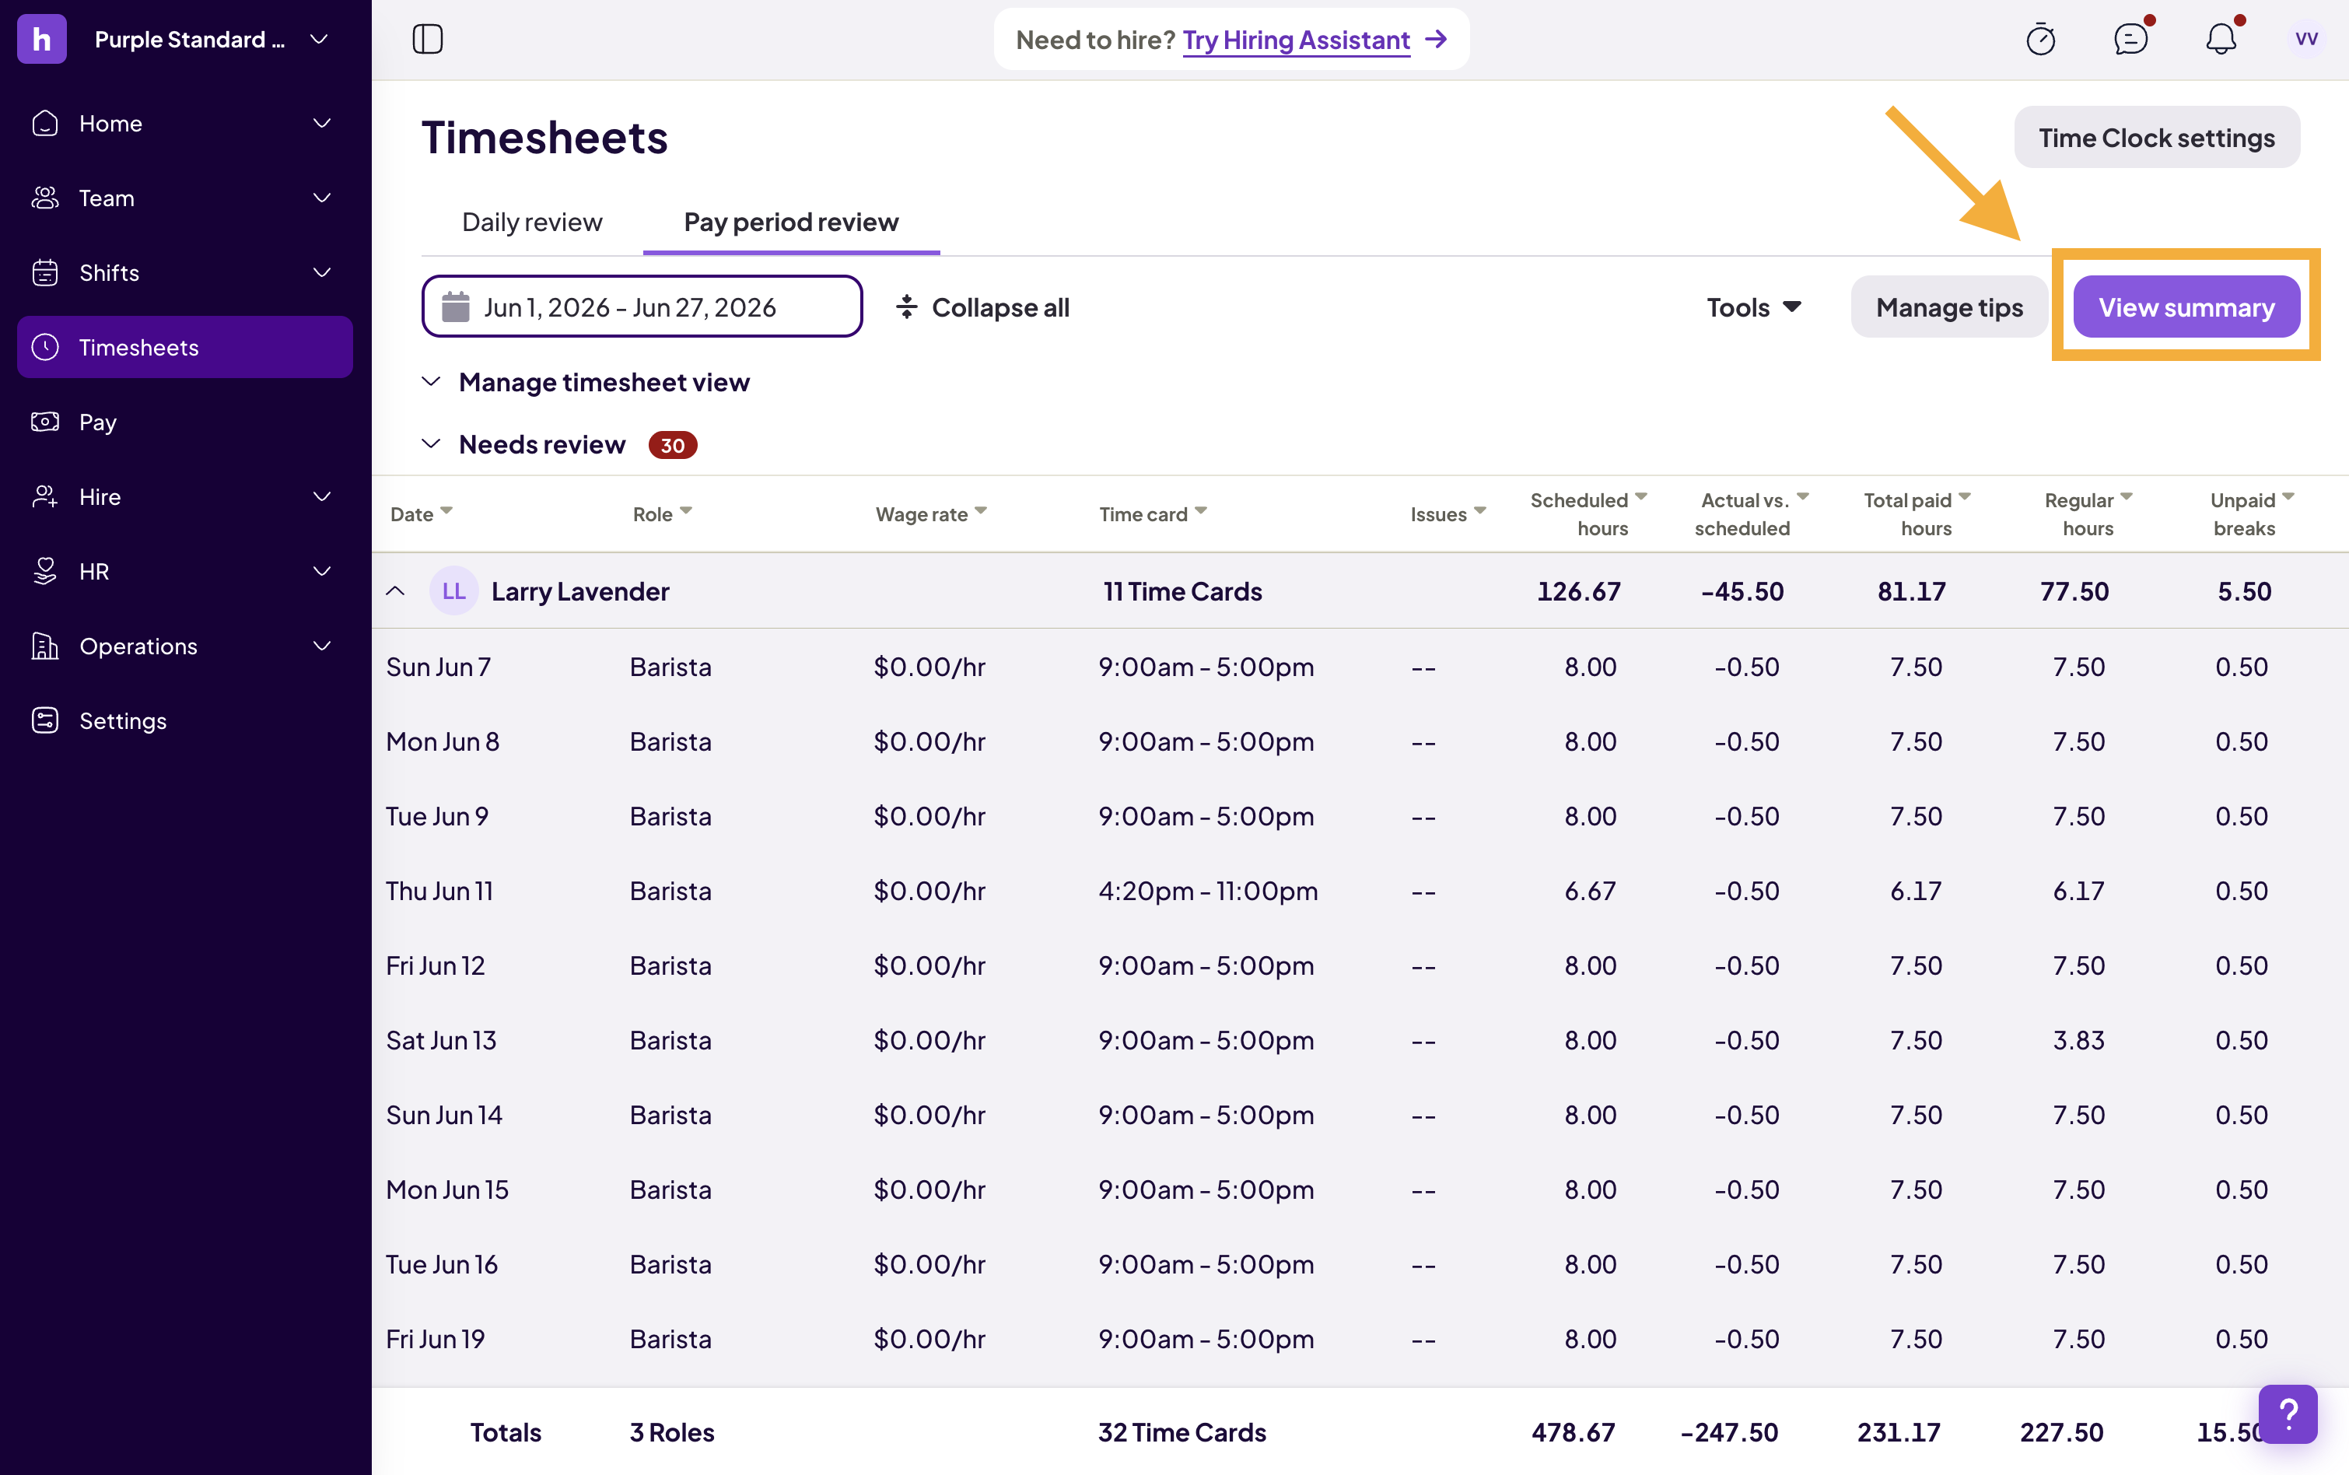Collapse the Needs review section
Viewport: 2349px width, 1475px height.
tap(431, 444)
